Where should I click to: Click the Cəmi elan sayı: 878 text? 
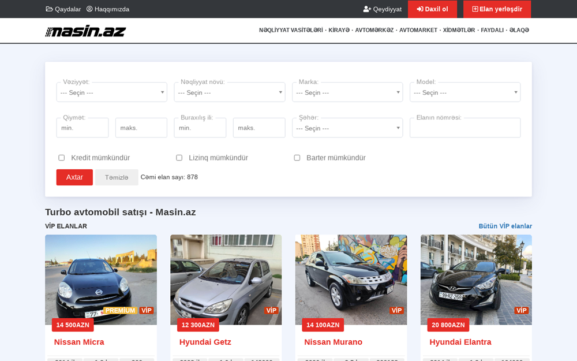[x=169, y=177]
